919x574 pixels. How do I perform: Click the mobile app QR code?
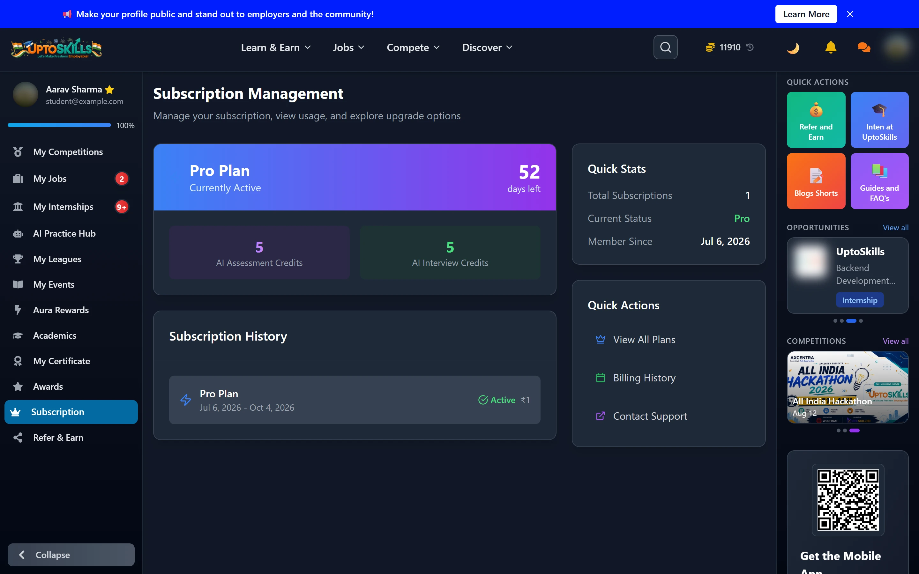pyautogui.click(x=848, y=500)
